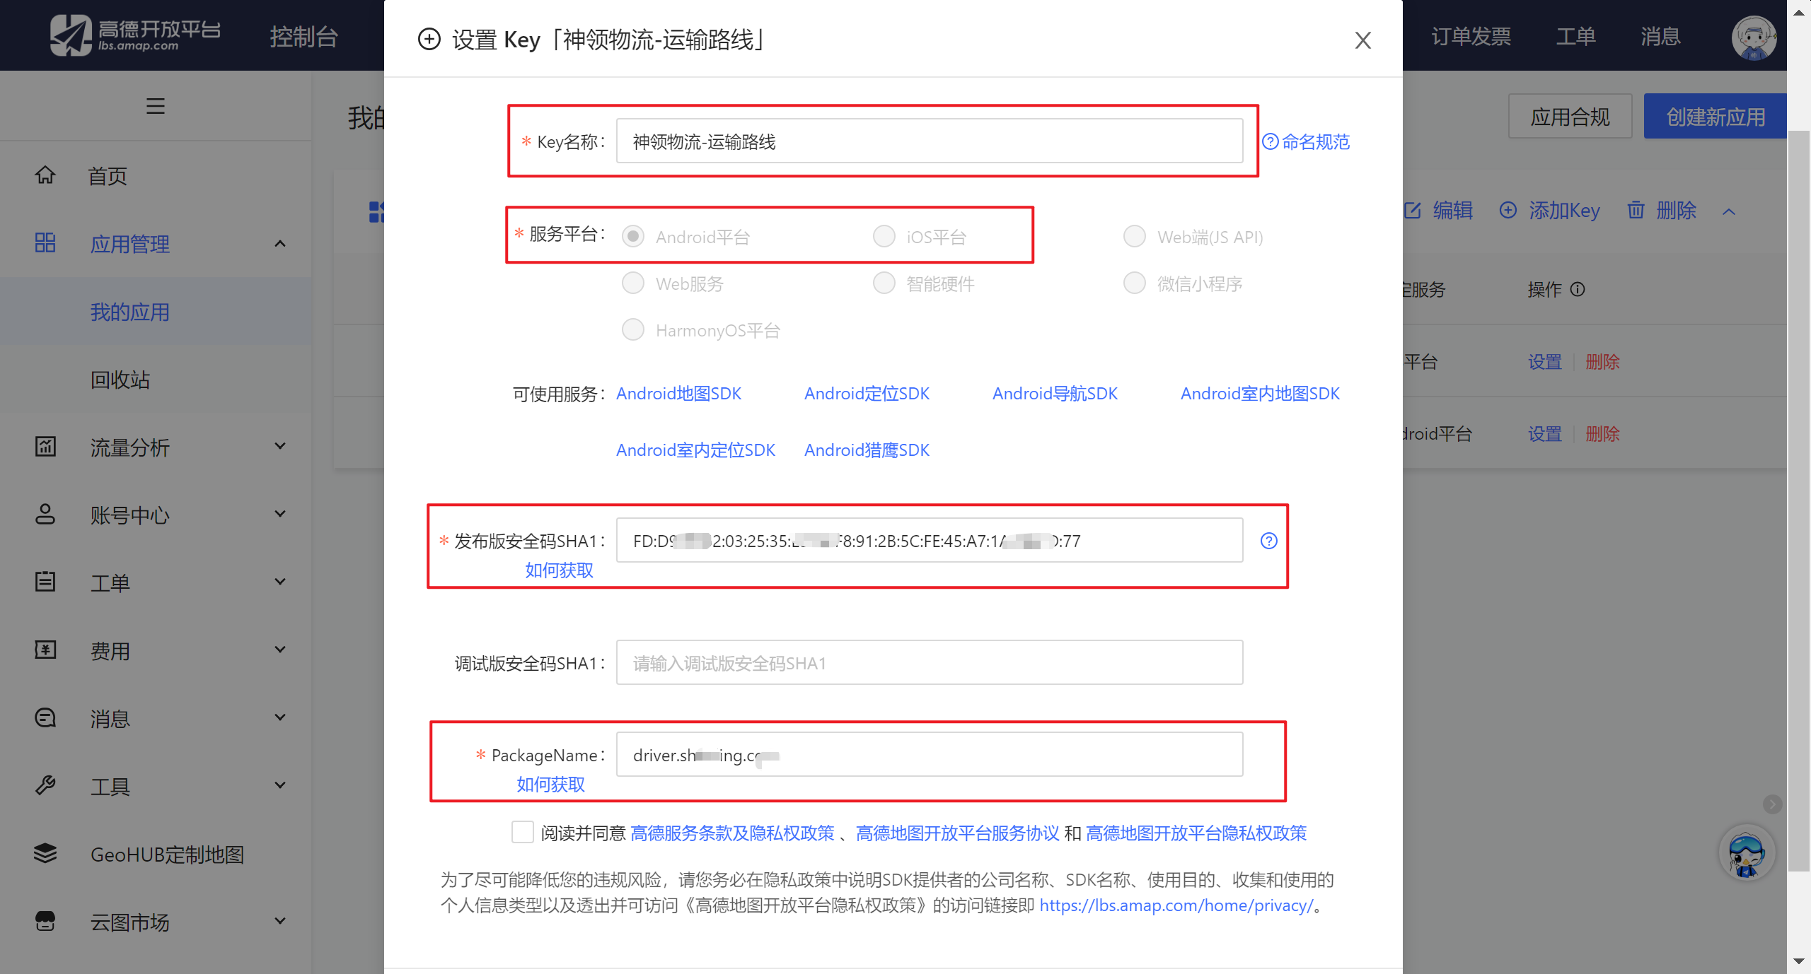This screenshot has width=1811, height=974.
Task: Open the Android定位SDK service link
Action: (x=867, y=393)
